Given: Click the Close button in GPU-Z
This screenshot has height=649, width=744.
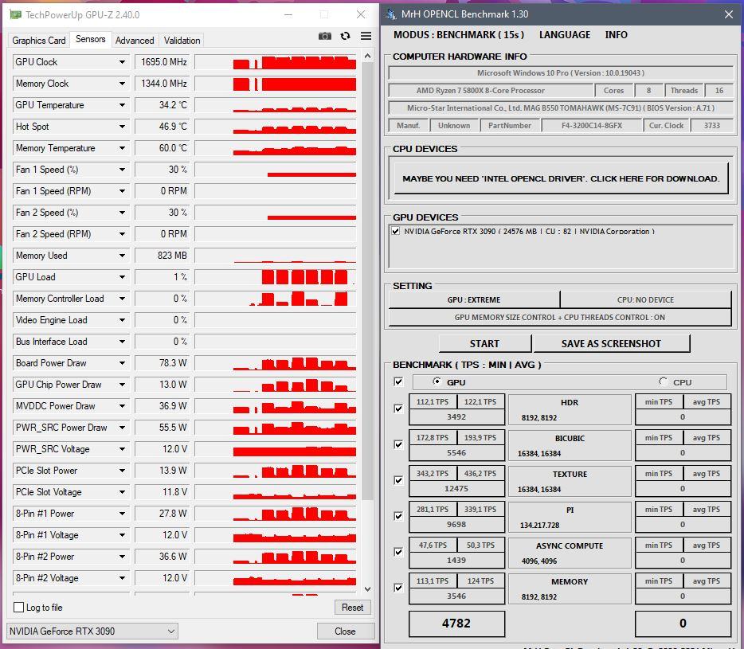Looking at the screenshot, I should [345, 631].
